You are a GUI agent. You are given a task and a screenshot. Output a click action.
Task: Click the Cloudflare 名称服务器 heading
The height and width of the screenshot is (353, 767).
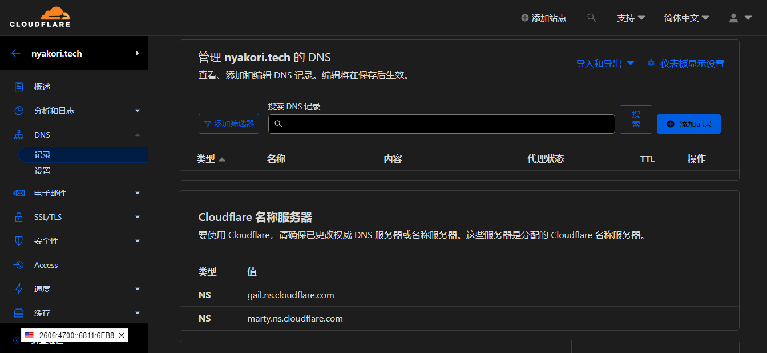tap(255, 217)
